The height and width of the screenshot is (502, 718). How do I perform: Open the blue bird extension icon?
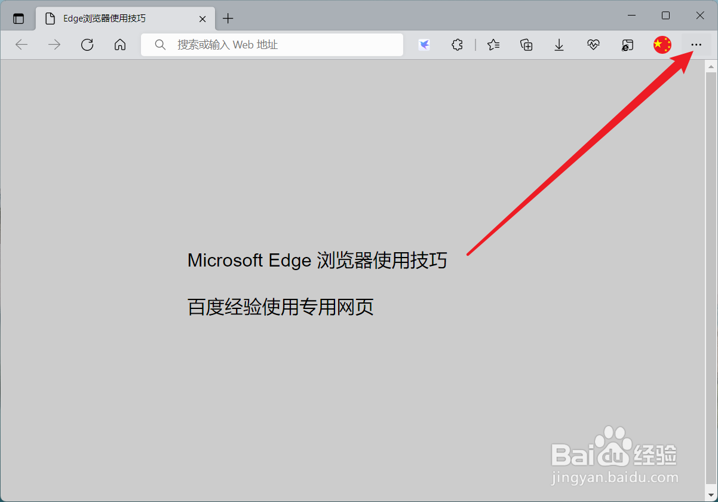(424, 45)
